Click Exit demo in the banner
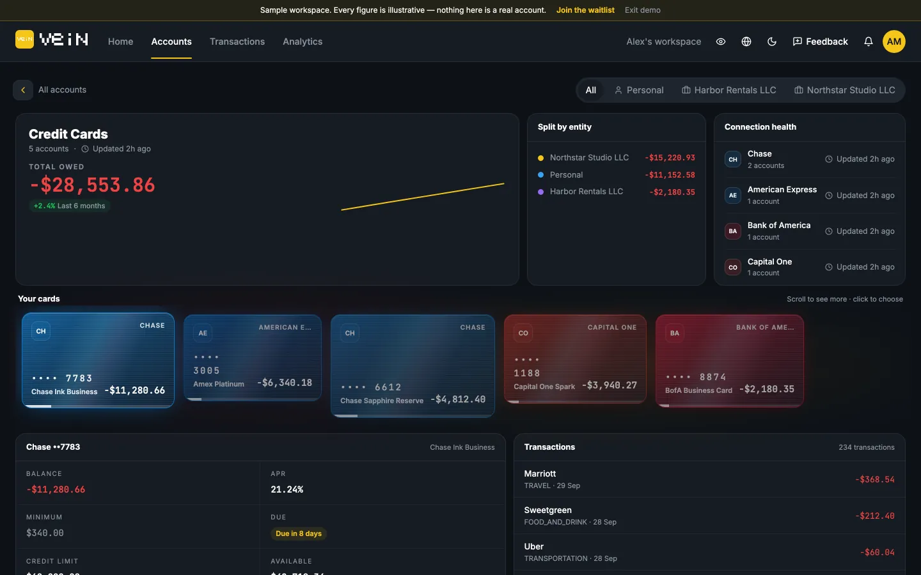The width and height of the screenshot is (921, 575). (x=643, y=10)
